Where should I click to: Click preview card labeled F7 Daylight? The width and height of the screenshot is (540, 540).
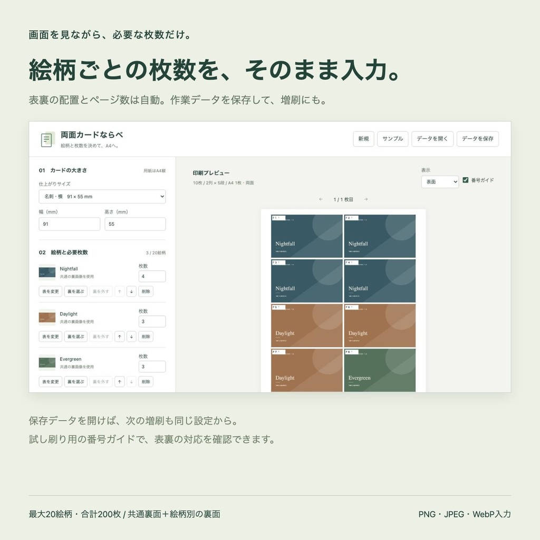[307, 370]
